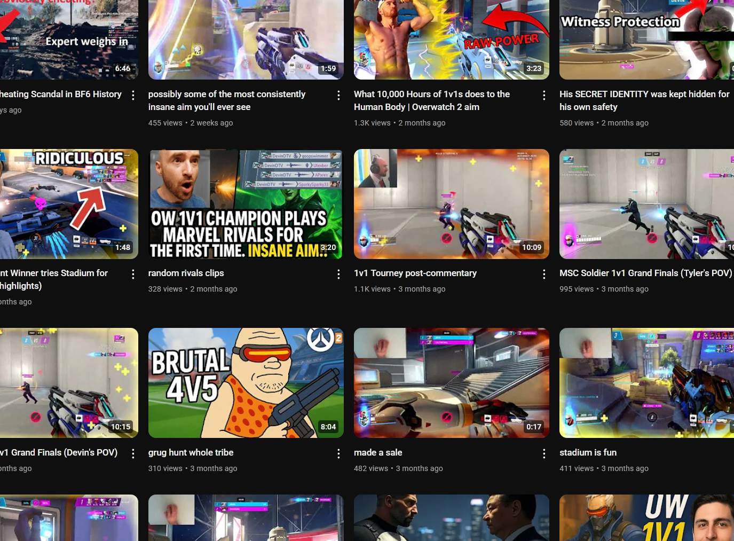This screenshot has width=734, height=541.
Task: Open options menu for BF6 History scandal video
Action: click(133, 95)
